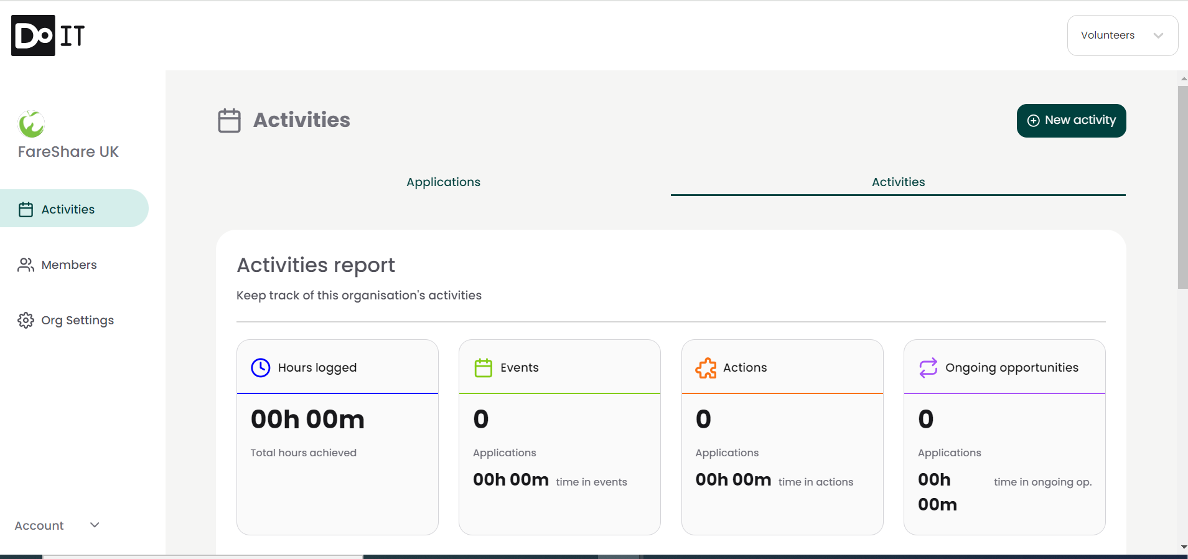Click the Org Settings gear icon
This screenshot has width=1188, height=559.
26,321
